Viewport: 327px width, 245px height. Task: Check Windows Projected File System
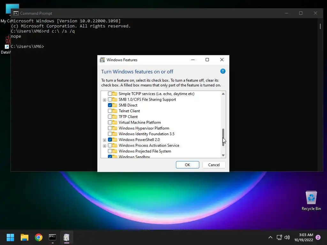tap(110, 151)
